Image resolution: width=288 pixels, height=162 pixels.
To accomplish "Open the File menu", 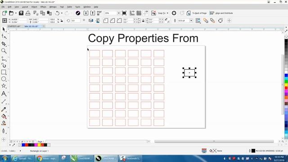I will pos(3,7).
